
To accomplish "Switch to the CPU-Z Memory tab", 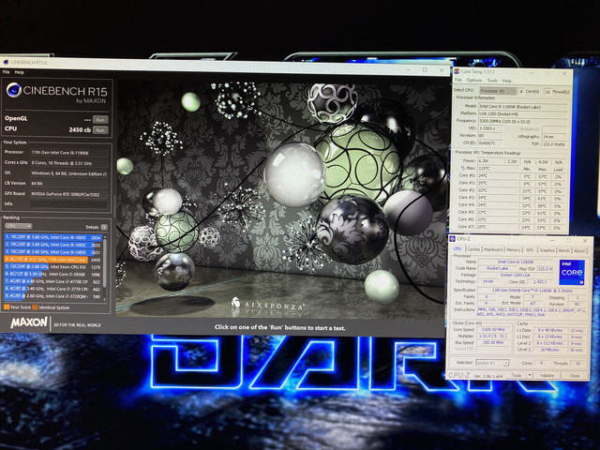I will (513, 250).
